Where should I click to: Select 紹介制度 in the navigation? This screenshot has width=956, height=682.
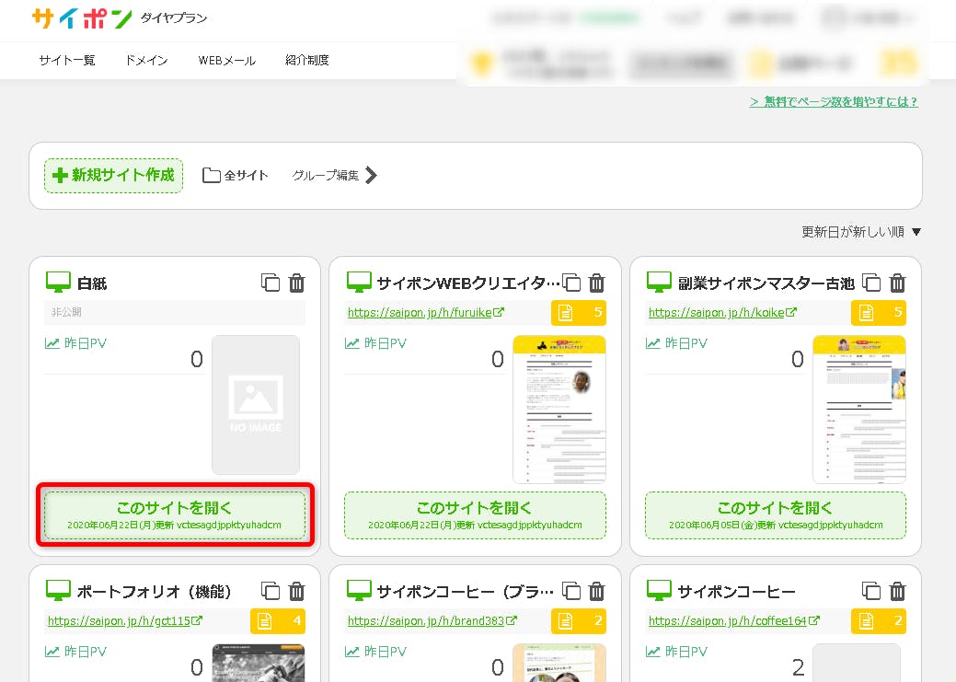(307, 61)
